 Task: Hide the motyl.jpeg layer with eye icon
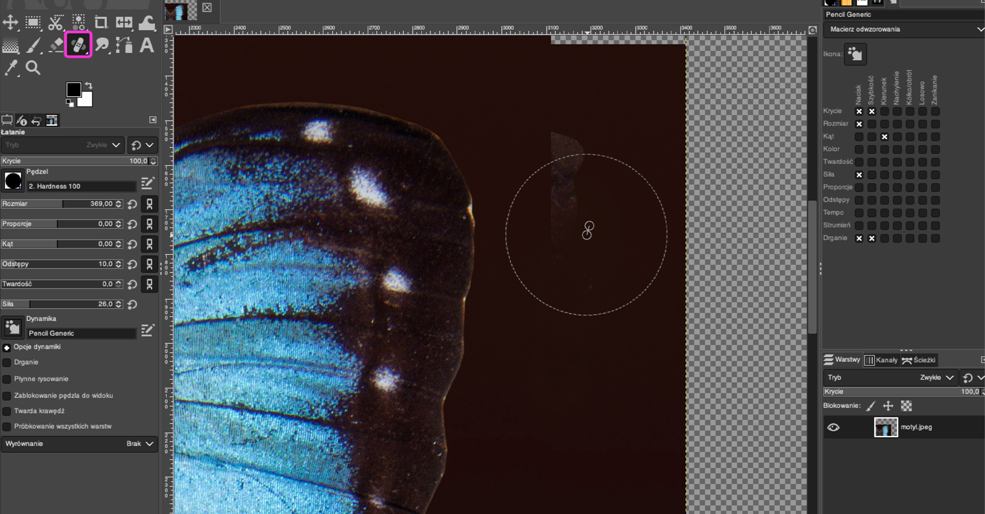[x=833, y=427]
